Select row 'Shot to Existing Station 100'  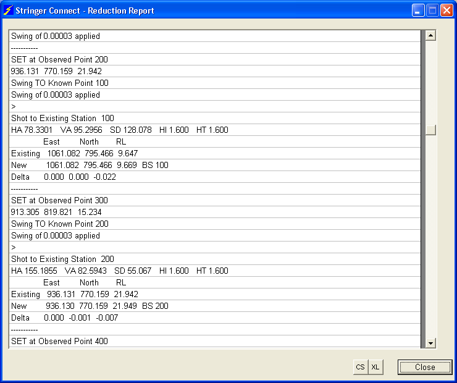coord(215,118)
